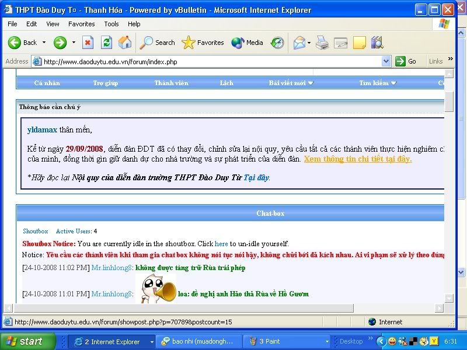Click the address bar URL field
This screenshot has height=350, width=467.
pos(210,61)
